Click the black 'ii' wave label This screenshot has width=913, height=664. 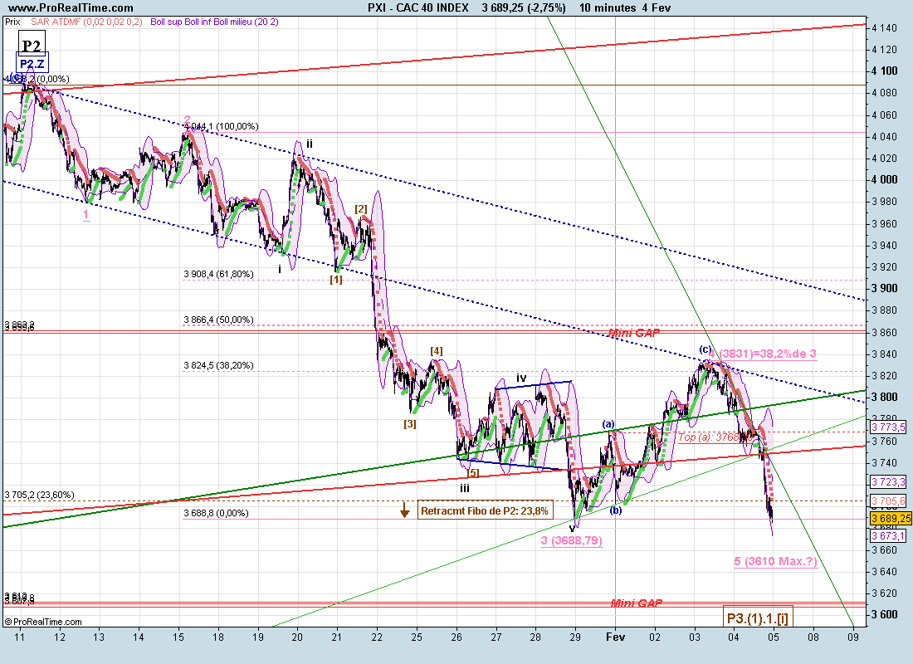pyautogui.click(x=310, y=144)
